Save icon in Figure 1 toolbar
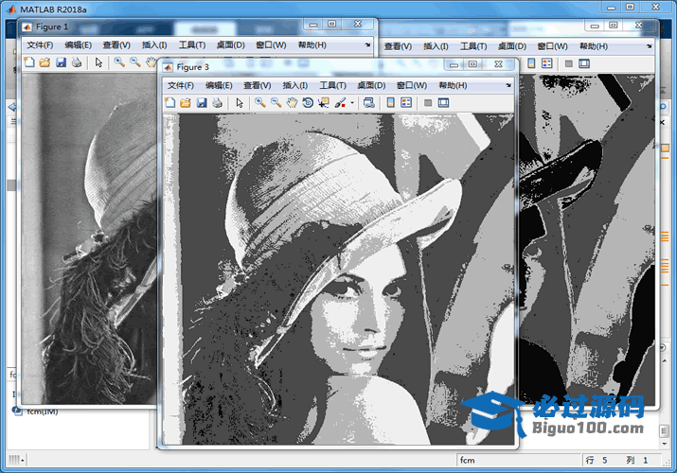Viewport: 677px width, 473px height. tap(61, 62)
